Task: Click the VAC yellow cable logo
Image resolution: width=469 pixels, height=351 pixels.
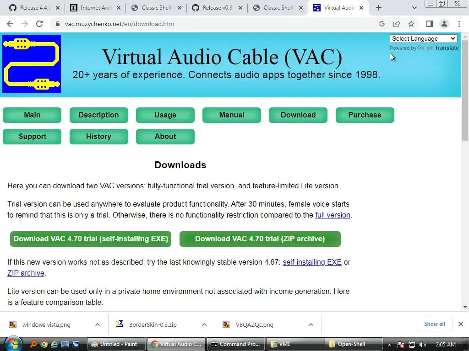Action: click(32, 64)
